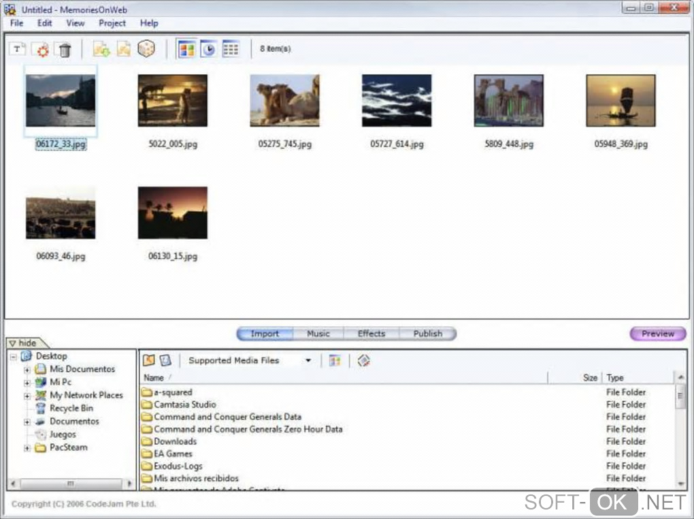Open the Edit menu

click(44, 23)
